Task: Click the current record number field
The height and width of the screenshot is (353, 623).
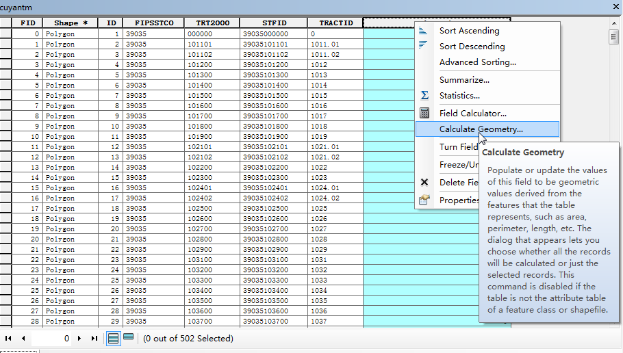Action: click(51, 339)
